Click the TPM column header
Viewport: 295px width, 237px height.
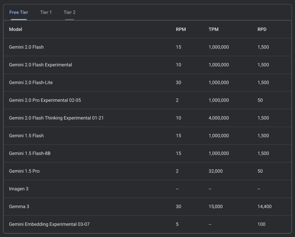(x=213, y=29)
